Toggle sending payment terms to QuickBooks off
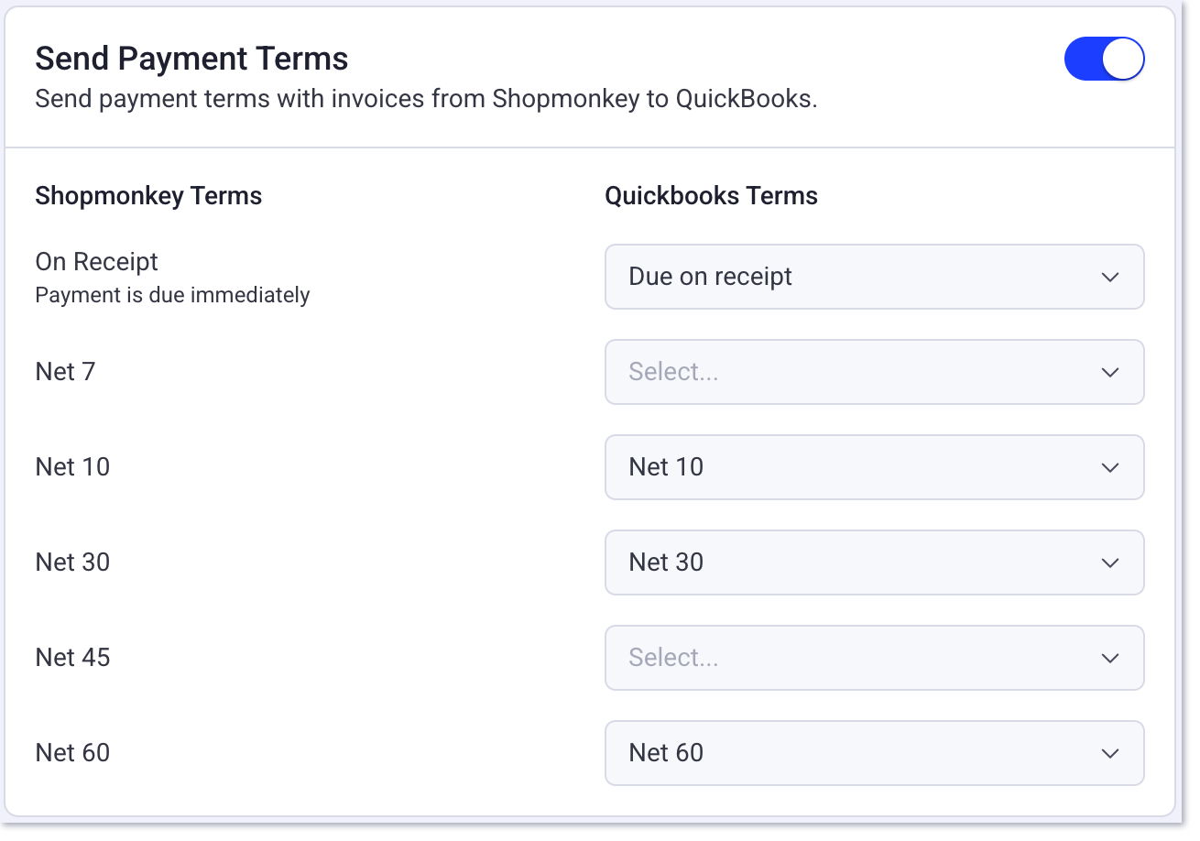Screen dimensions: 1200x841 pyautogui.click(x=1104, y=58)
